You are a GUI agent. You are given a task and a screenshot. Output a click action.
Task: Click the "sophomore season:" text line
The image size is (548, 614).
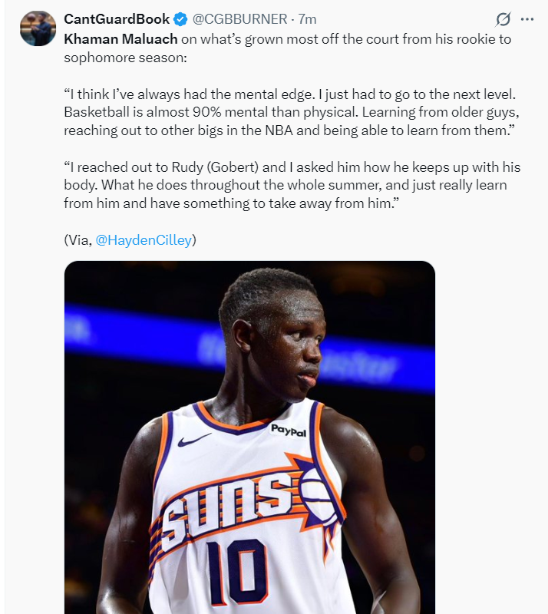(125, 58)
